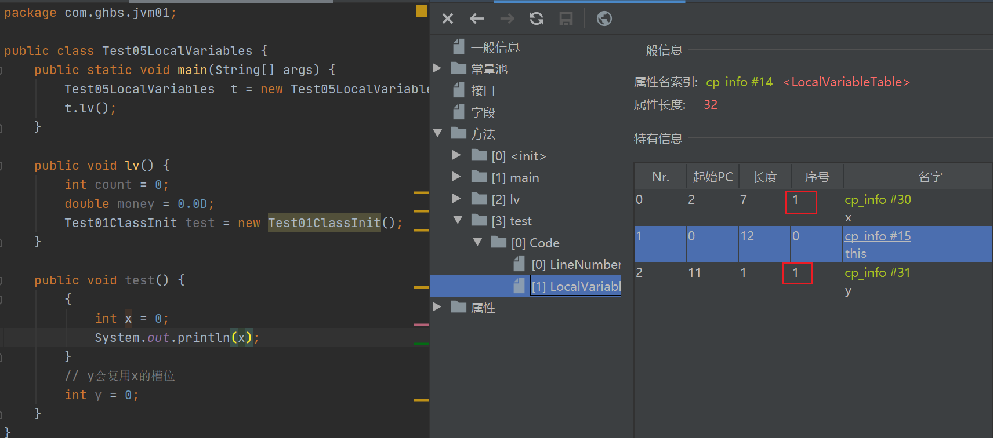
Task: Click the red error stripe beside int x line
Action: click(421, 325)
